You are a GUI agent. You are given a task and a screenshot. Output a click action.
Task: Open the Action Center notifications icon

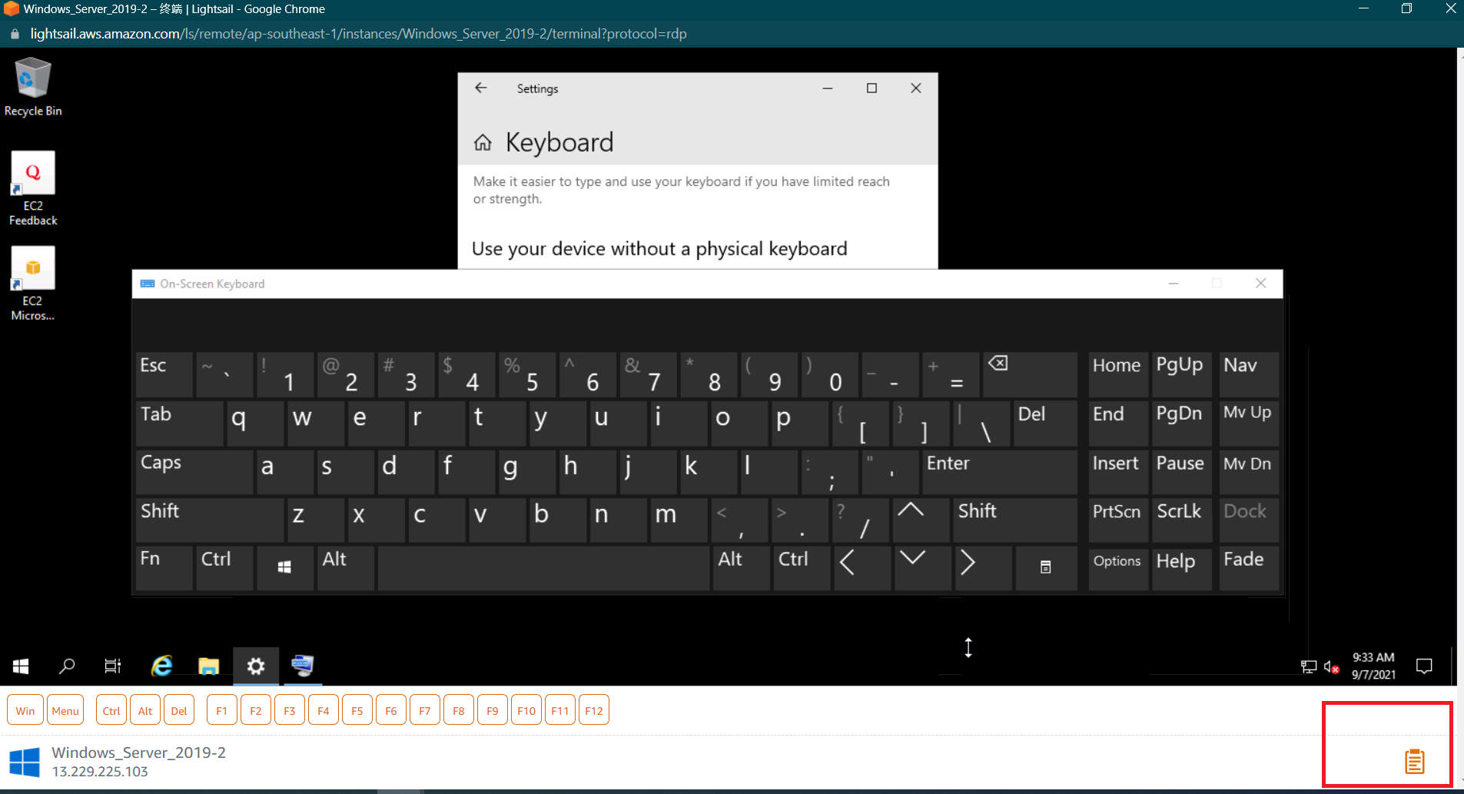tap(1424, 666)
